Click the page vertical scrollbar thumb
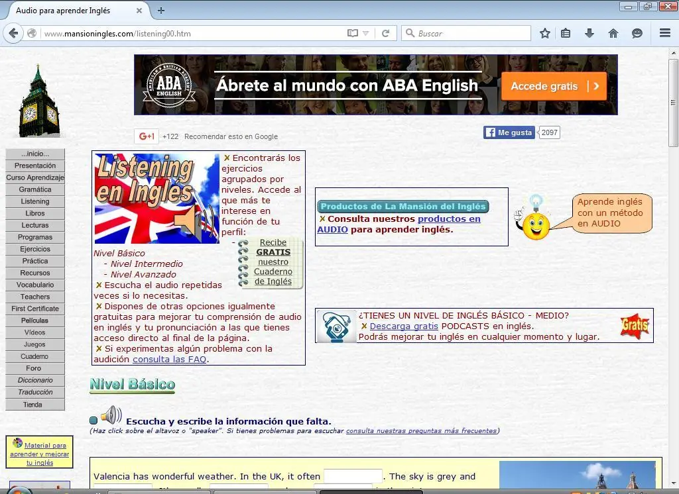This screenshot has width=679, height=494. pos(673,103)
